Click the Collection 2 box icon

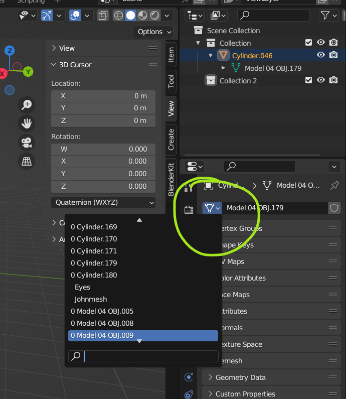(x=211, y=80)
